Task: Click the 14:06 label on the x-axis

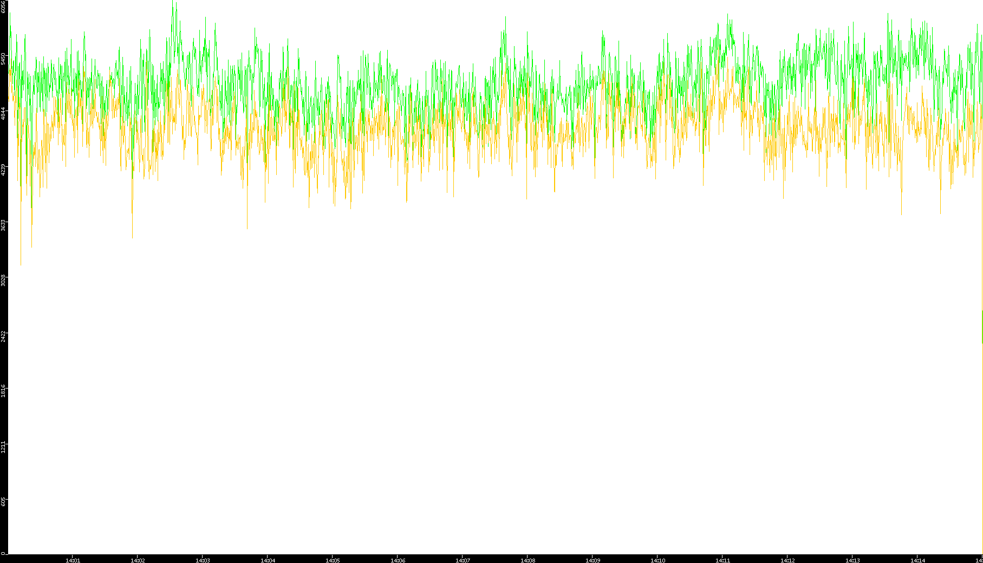Action: (398, 560)
